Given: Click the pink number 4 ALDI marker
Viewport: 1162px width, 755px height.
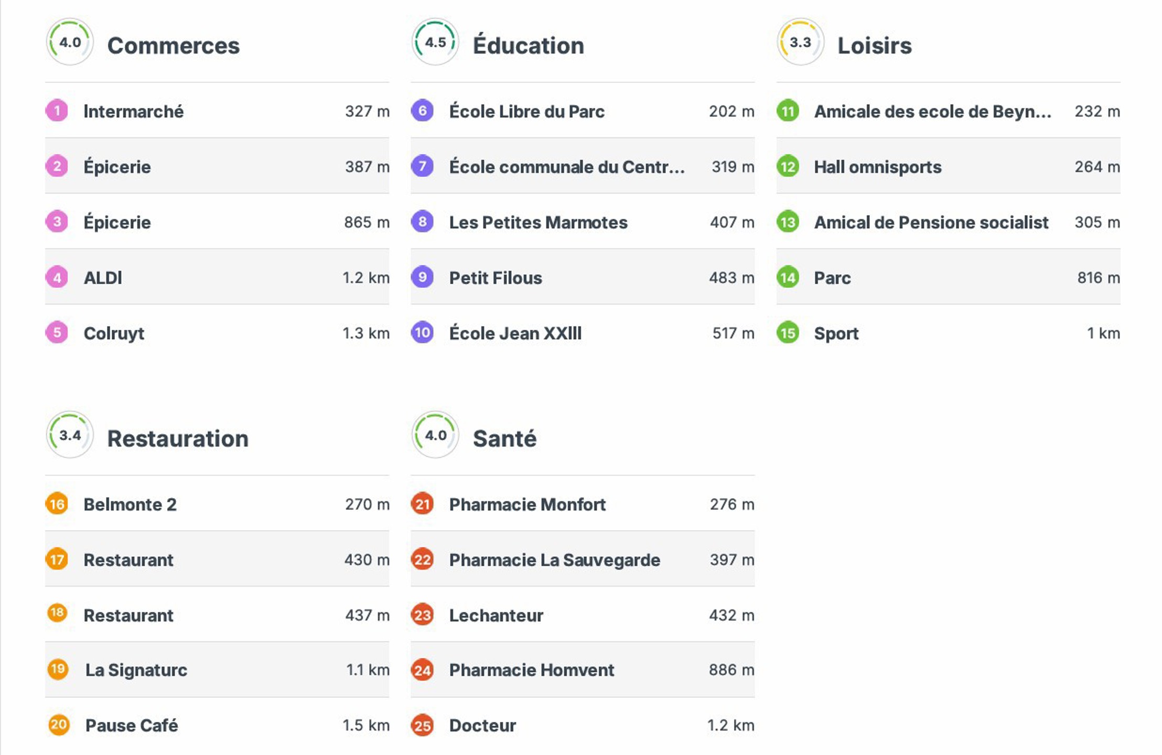Looking at the screenshot, I should pyautogui.click(x=57, y=277).
